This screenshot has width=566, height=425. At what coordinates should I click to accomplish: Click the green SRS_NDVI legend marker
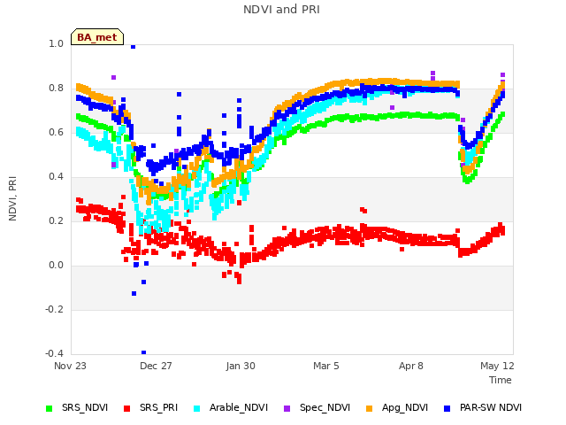coord(50,408)
